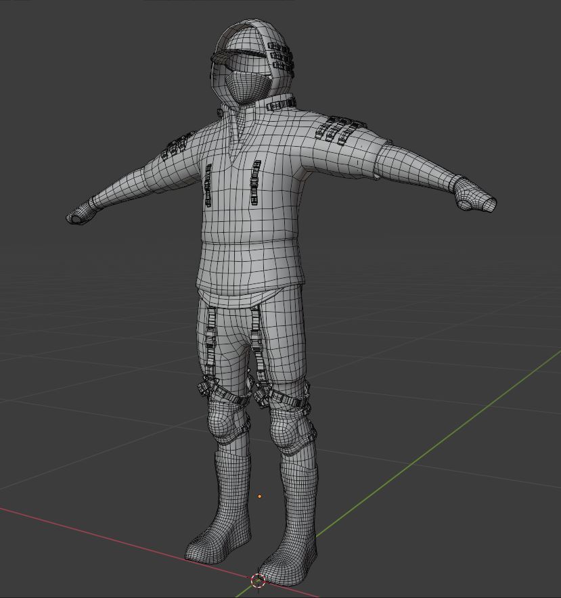Select the buckle strap on the jacket collar

click(282, 104)
